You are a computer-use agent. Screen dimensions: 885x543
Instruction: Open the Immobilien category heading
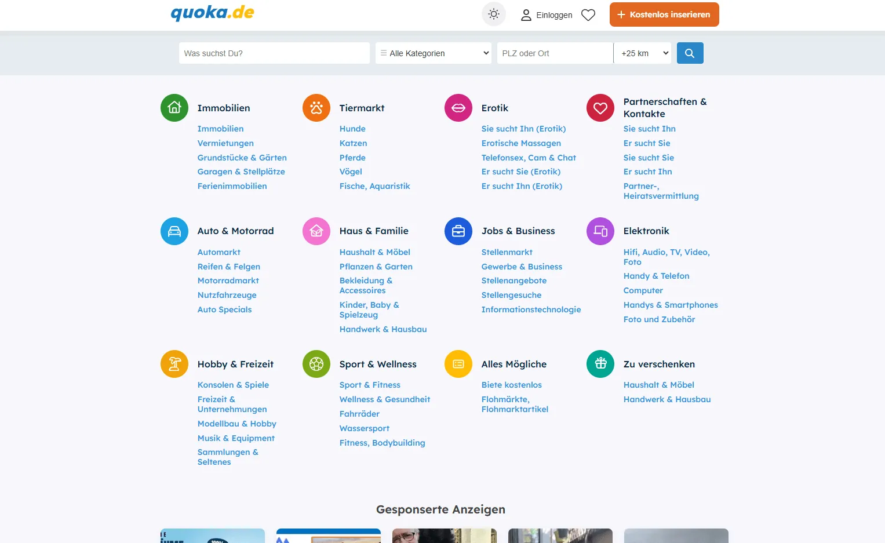point(224,108)
